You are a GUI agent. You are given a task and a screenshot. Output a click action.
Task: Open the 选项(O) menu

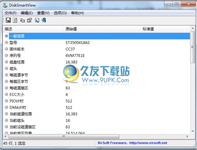pyautogui.click(x=60, y=13)
